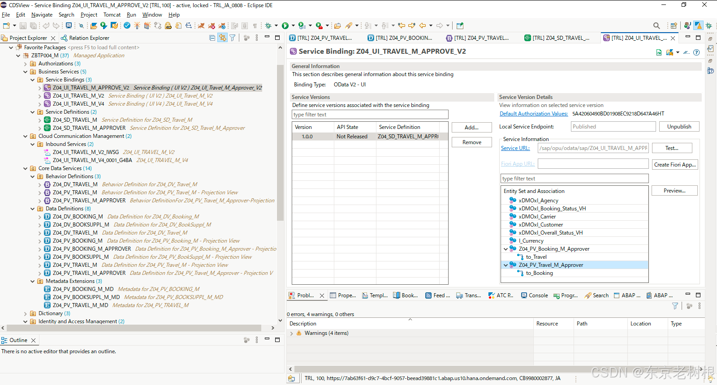Open the Window menu
This screenshot has width=717, height=385.
[x=152, y=15]
